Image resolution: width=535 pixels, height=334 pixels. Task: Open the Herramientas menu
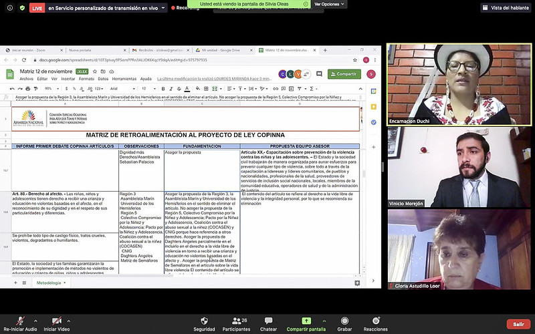pos(124,79)
